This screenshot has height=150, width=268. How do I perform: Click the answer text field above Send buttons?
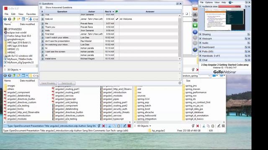[x=110, y=76]
